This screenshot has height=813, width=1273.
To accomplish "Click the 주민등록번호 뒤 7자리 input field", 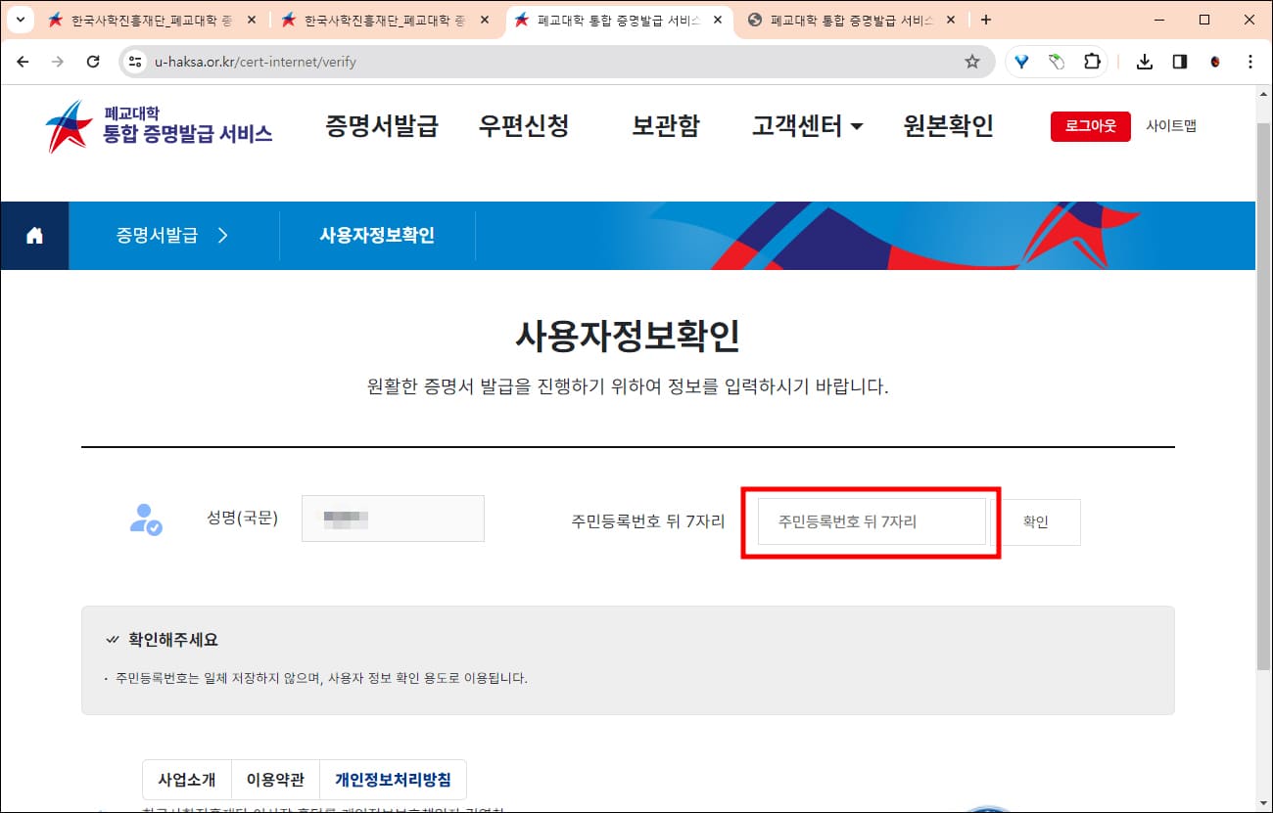I will tap(872, 522).
